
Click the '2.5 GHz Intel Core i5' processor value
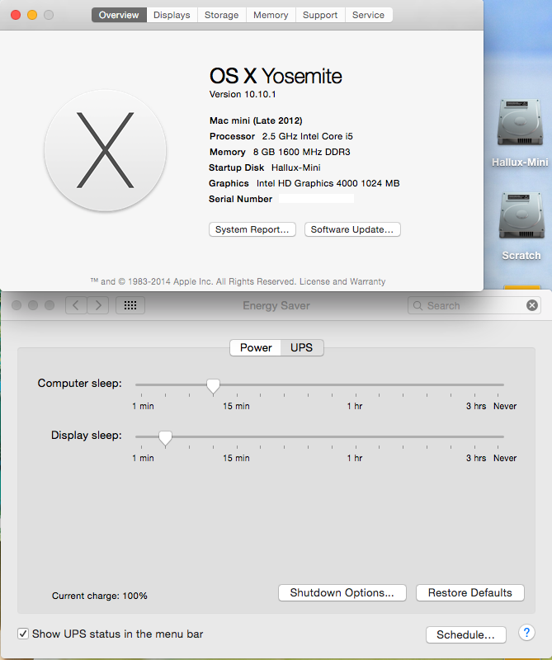point(308,136)
